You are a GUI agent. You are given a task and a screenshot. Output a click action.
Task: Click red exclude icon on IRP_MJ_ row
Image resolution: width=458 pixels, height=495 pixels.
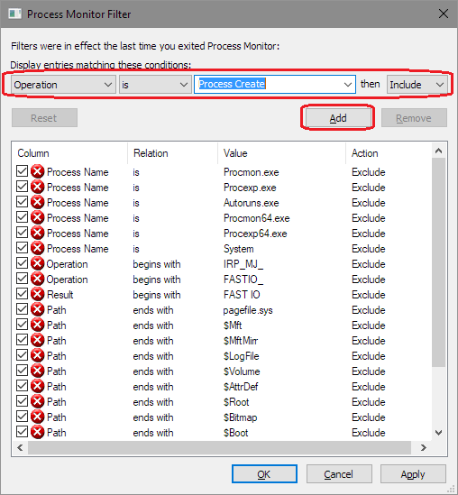coord(37,264)
